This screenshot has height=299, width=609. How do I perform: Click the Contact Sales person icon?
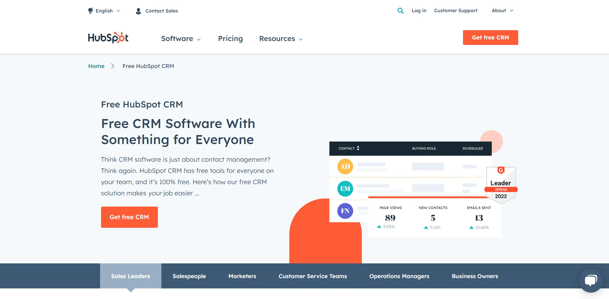(138, 11)
